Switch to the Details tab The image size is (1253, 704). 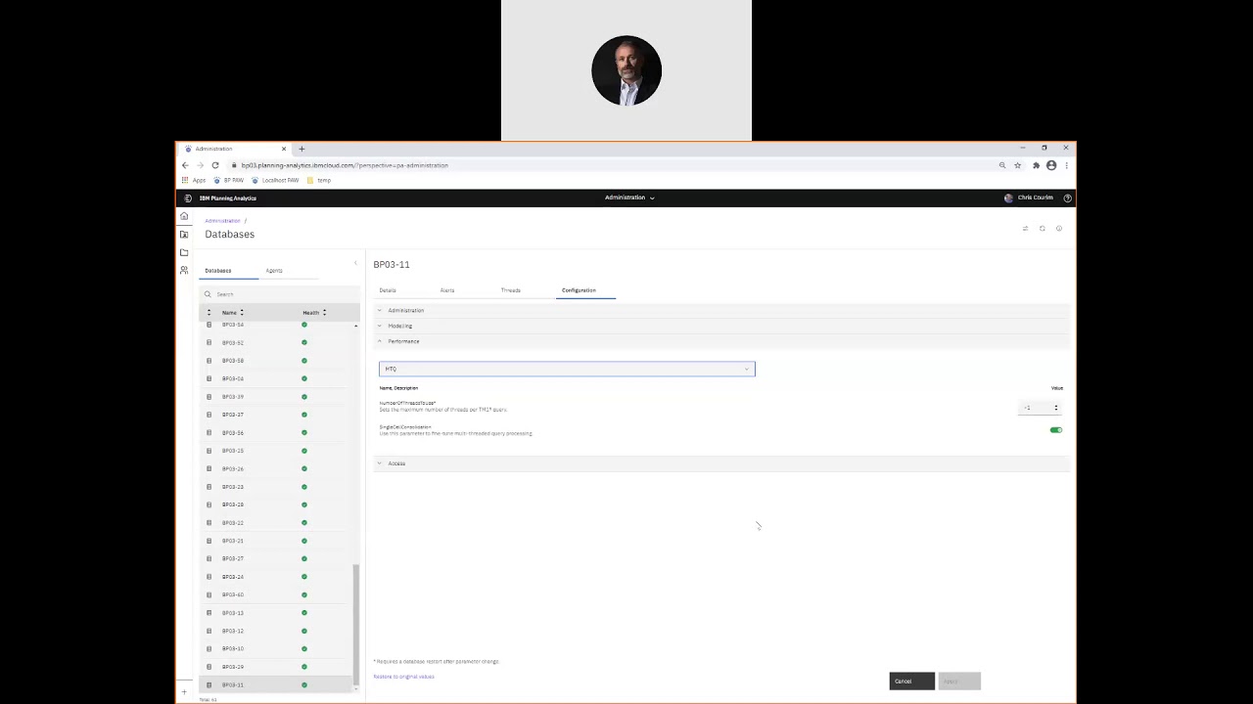click(x=388, y=290)
